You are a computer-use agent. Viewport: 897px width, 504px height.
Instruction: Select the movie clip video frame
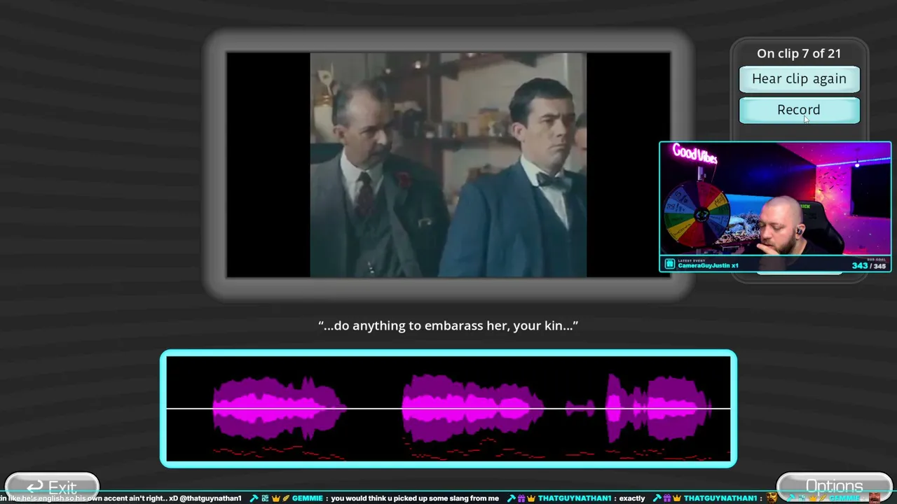tap(448, 164)
